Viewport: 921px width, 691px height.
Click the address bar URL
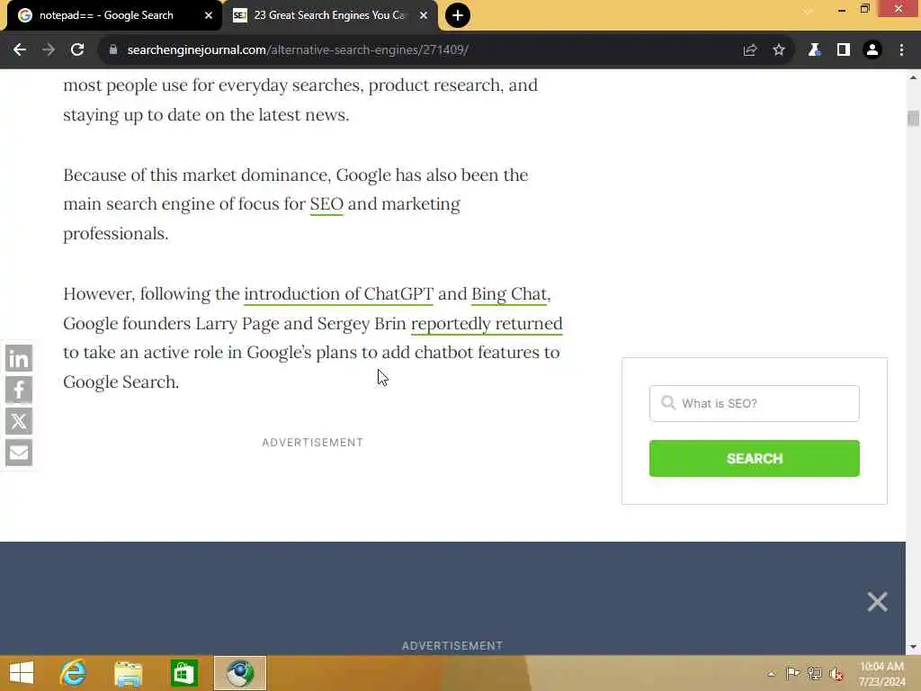pyautogui.click(x=298, y=50)
